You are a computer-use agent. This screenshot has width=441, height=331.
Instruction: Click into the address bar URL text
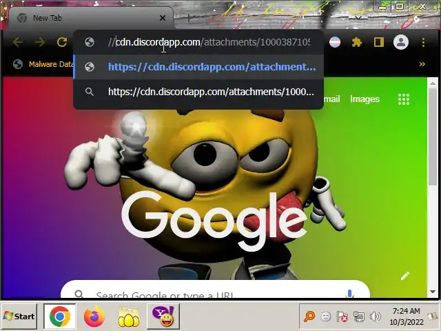pyautogui.click(x=209, y=42)
